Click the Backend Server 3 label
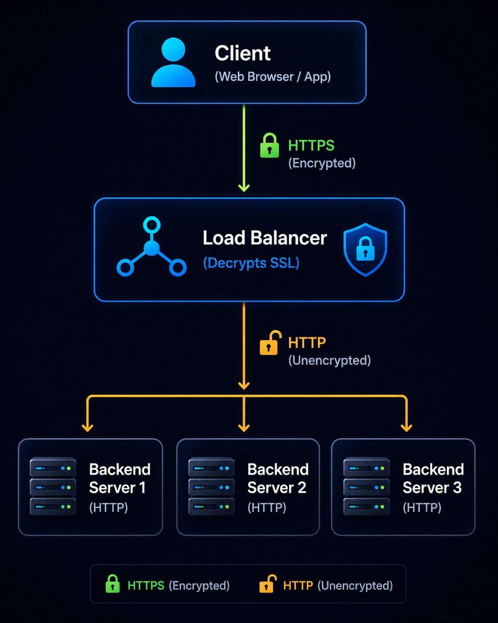This screenshot has width=498, height=623. click(433, 479)
